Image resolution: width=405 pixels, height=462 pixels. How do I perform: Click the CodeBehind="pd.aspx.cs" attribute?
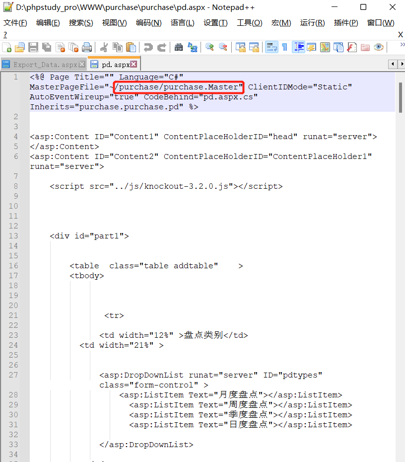tap(201, 97)
